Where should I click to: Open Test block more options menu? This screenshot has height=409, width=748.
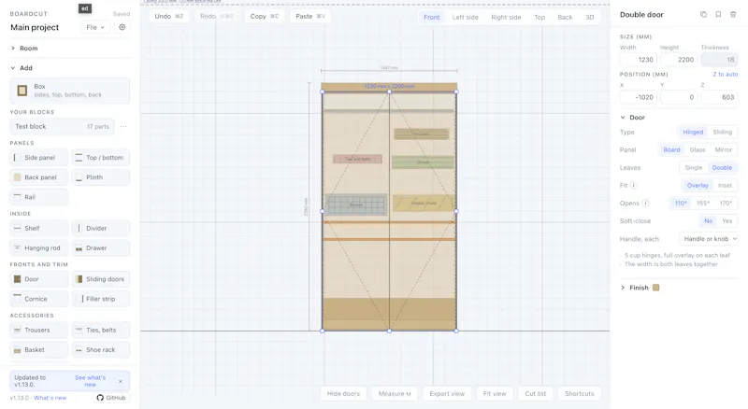[123, 126]
